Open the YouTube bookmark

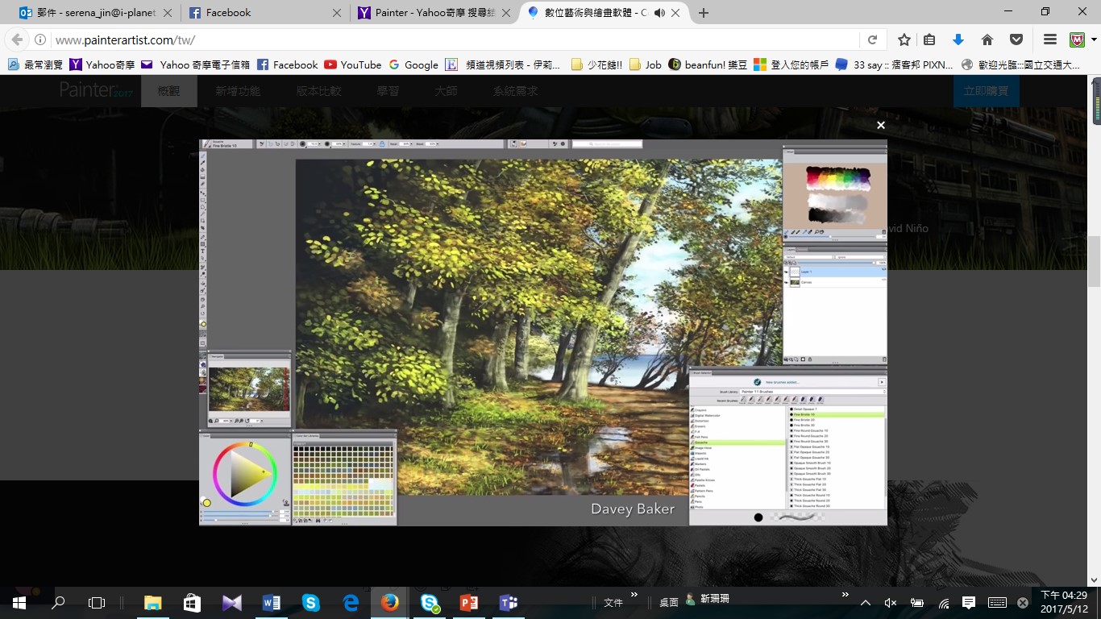coord(353,64)
